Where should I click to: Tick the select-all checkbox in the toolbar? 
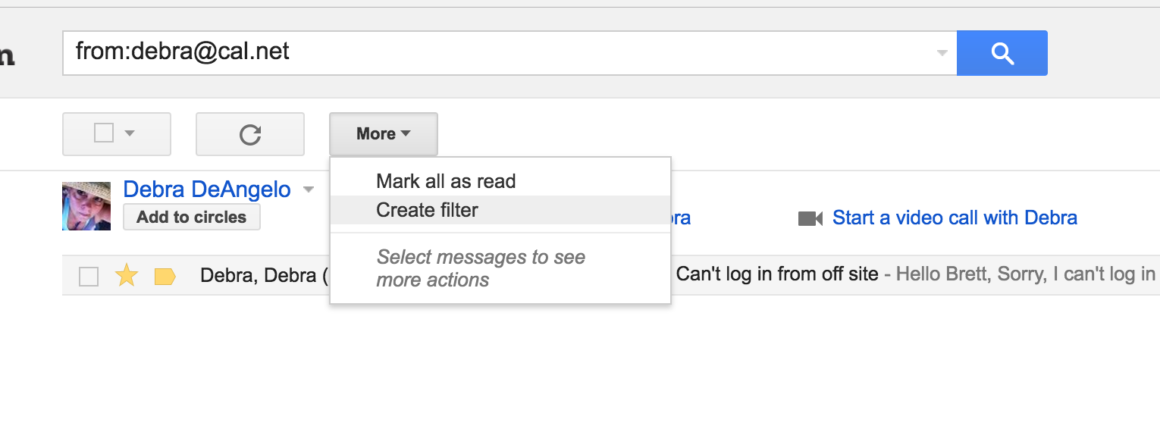click(x=104, y=133)
